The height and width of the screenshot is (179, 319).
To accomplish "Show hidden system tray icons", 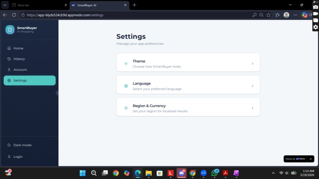I will (x=273, y=173).
